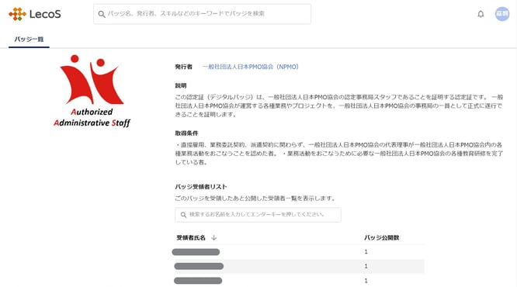517x287 pixels.
Task: Open the user avatar menu
Action: pos(501,14)
